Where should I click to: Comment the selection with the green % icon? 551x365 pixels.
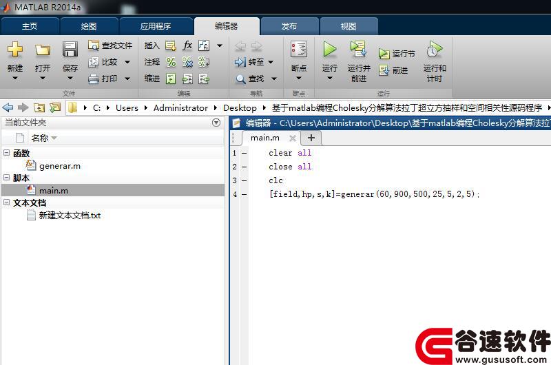[171, 62]
